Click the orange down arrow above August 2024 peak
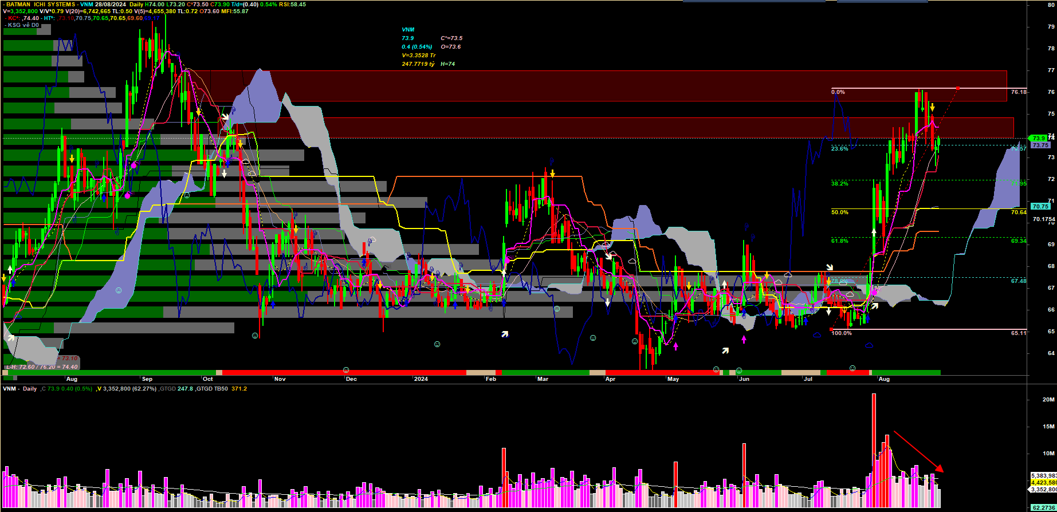Image resolution: width=1057 pixels, height=512 pixels. [933, 107]
